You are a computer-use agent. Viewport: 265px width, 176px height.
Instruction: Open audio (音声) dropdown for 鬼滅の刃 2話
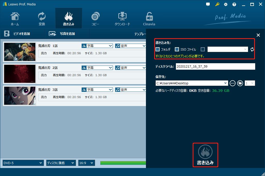pos(130,68)
